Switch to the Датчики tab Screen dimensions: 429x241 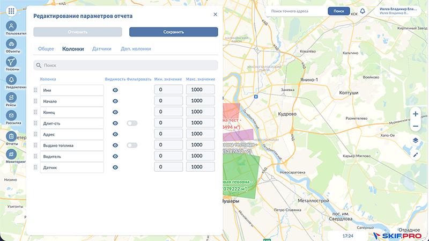tap(101, 49)
